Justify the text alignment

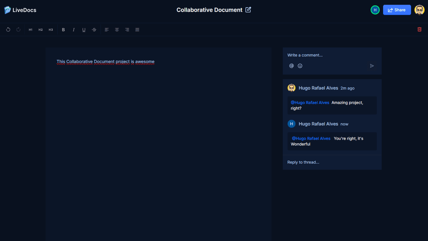click(137, 29)
